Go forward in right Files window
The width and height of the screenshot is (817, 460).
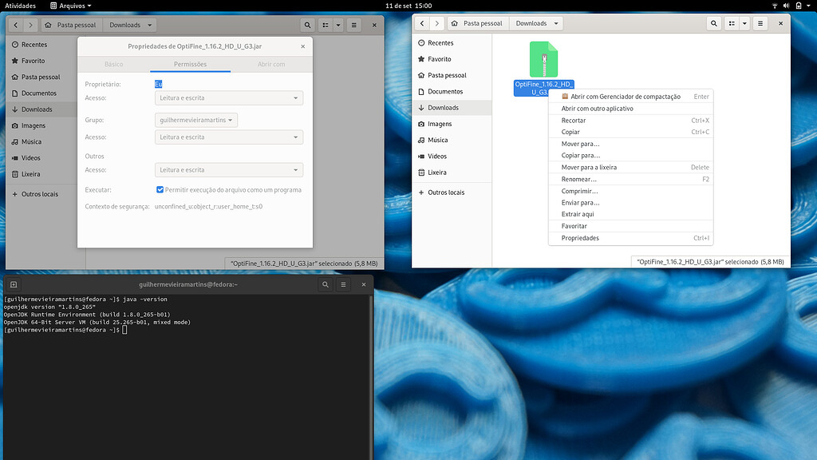pos(436,23)
